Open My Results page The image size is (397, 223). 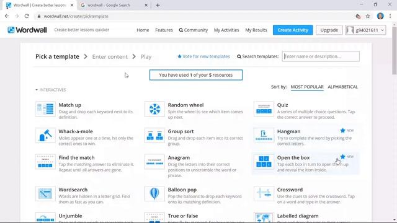pyautogui.click(x=256, y=30)
